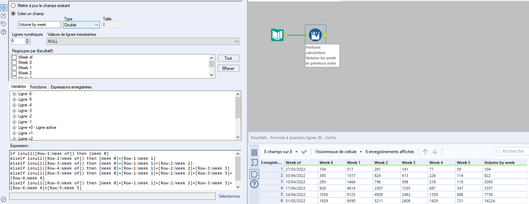The width and height of the screenshot is (529, 204).
Task: Open the 'Expressions enregistrées' tab
Action: (x=71, y=87)
